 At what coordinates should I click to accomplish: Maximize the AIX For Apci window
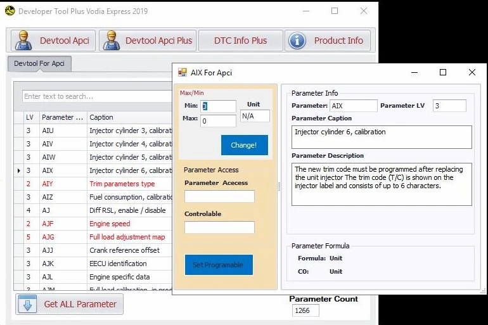click(443, 72)
